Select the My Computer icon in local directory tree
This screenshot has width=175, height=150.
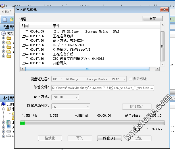coord(3,104)
